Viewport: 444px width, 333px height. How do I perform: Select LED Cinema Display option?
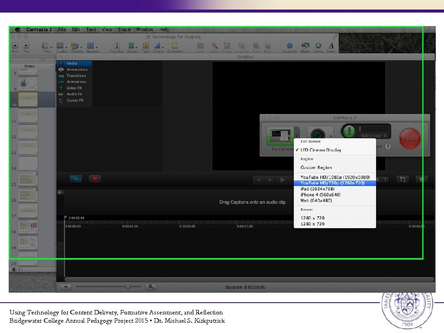pyautogui.click(x=335, y=150)
